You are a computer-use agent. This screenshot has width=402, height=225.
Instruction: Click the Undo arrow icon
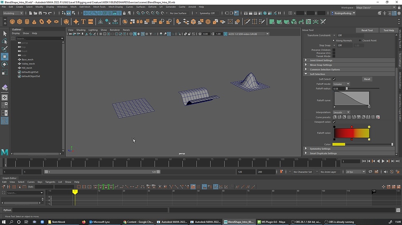(45, 13)
